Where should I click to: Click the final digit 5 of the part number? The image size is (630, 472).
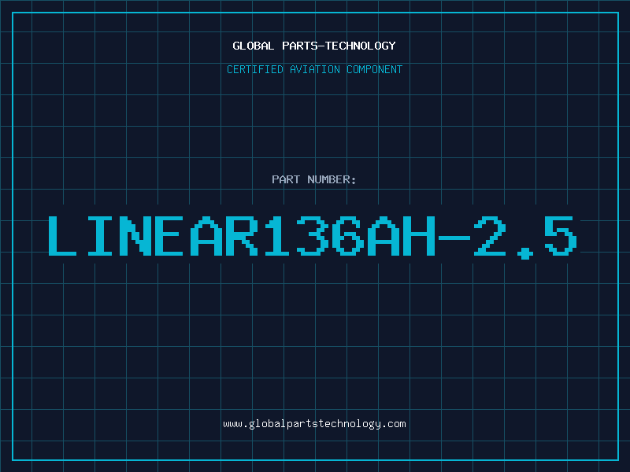coord(561,236)
